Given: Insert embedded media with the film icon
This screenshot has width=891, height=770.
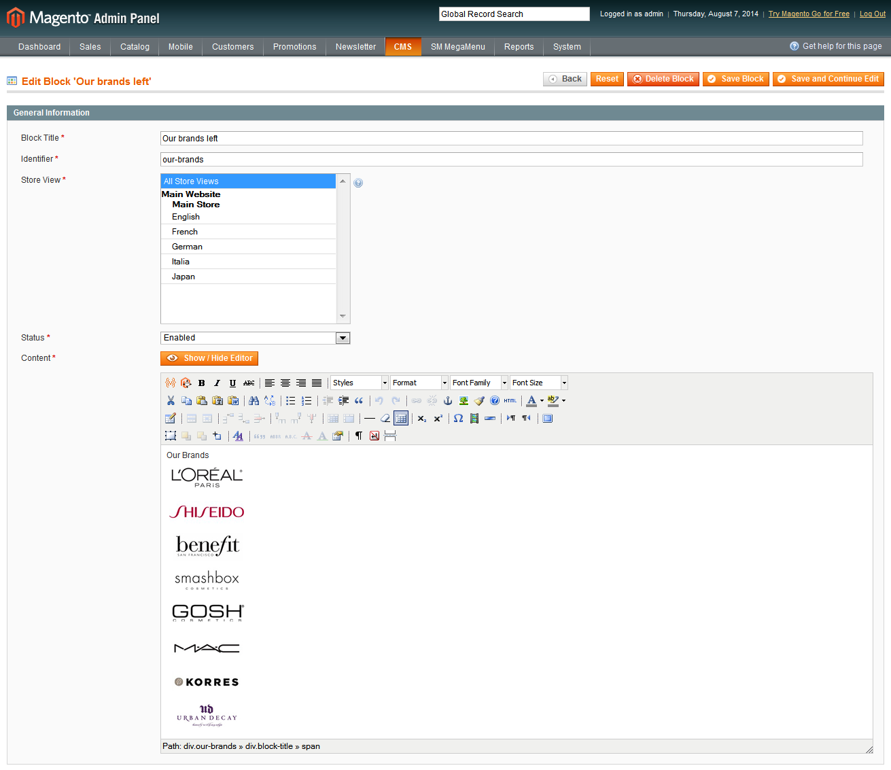Looking at the screenshot, I should pos(474,418).
